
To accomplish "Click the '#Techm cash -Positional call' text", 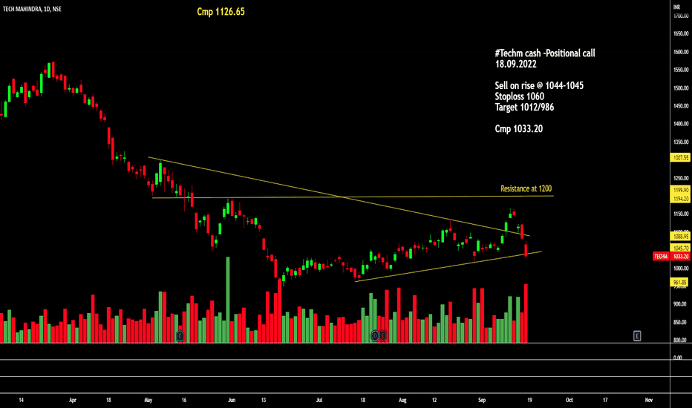I will click(x=545, y=53).
